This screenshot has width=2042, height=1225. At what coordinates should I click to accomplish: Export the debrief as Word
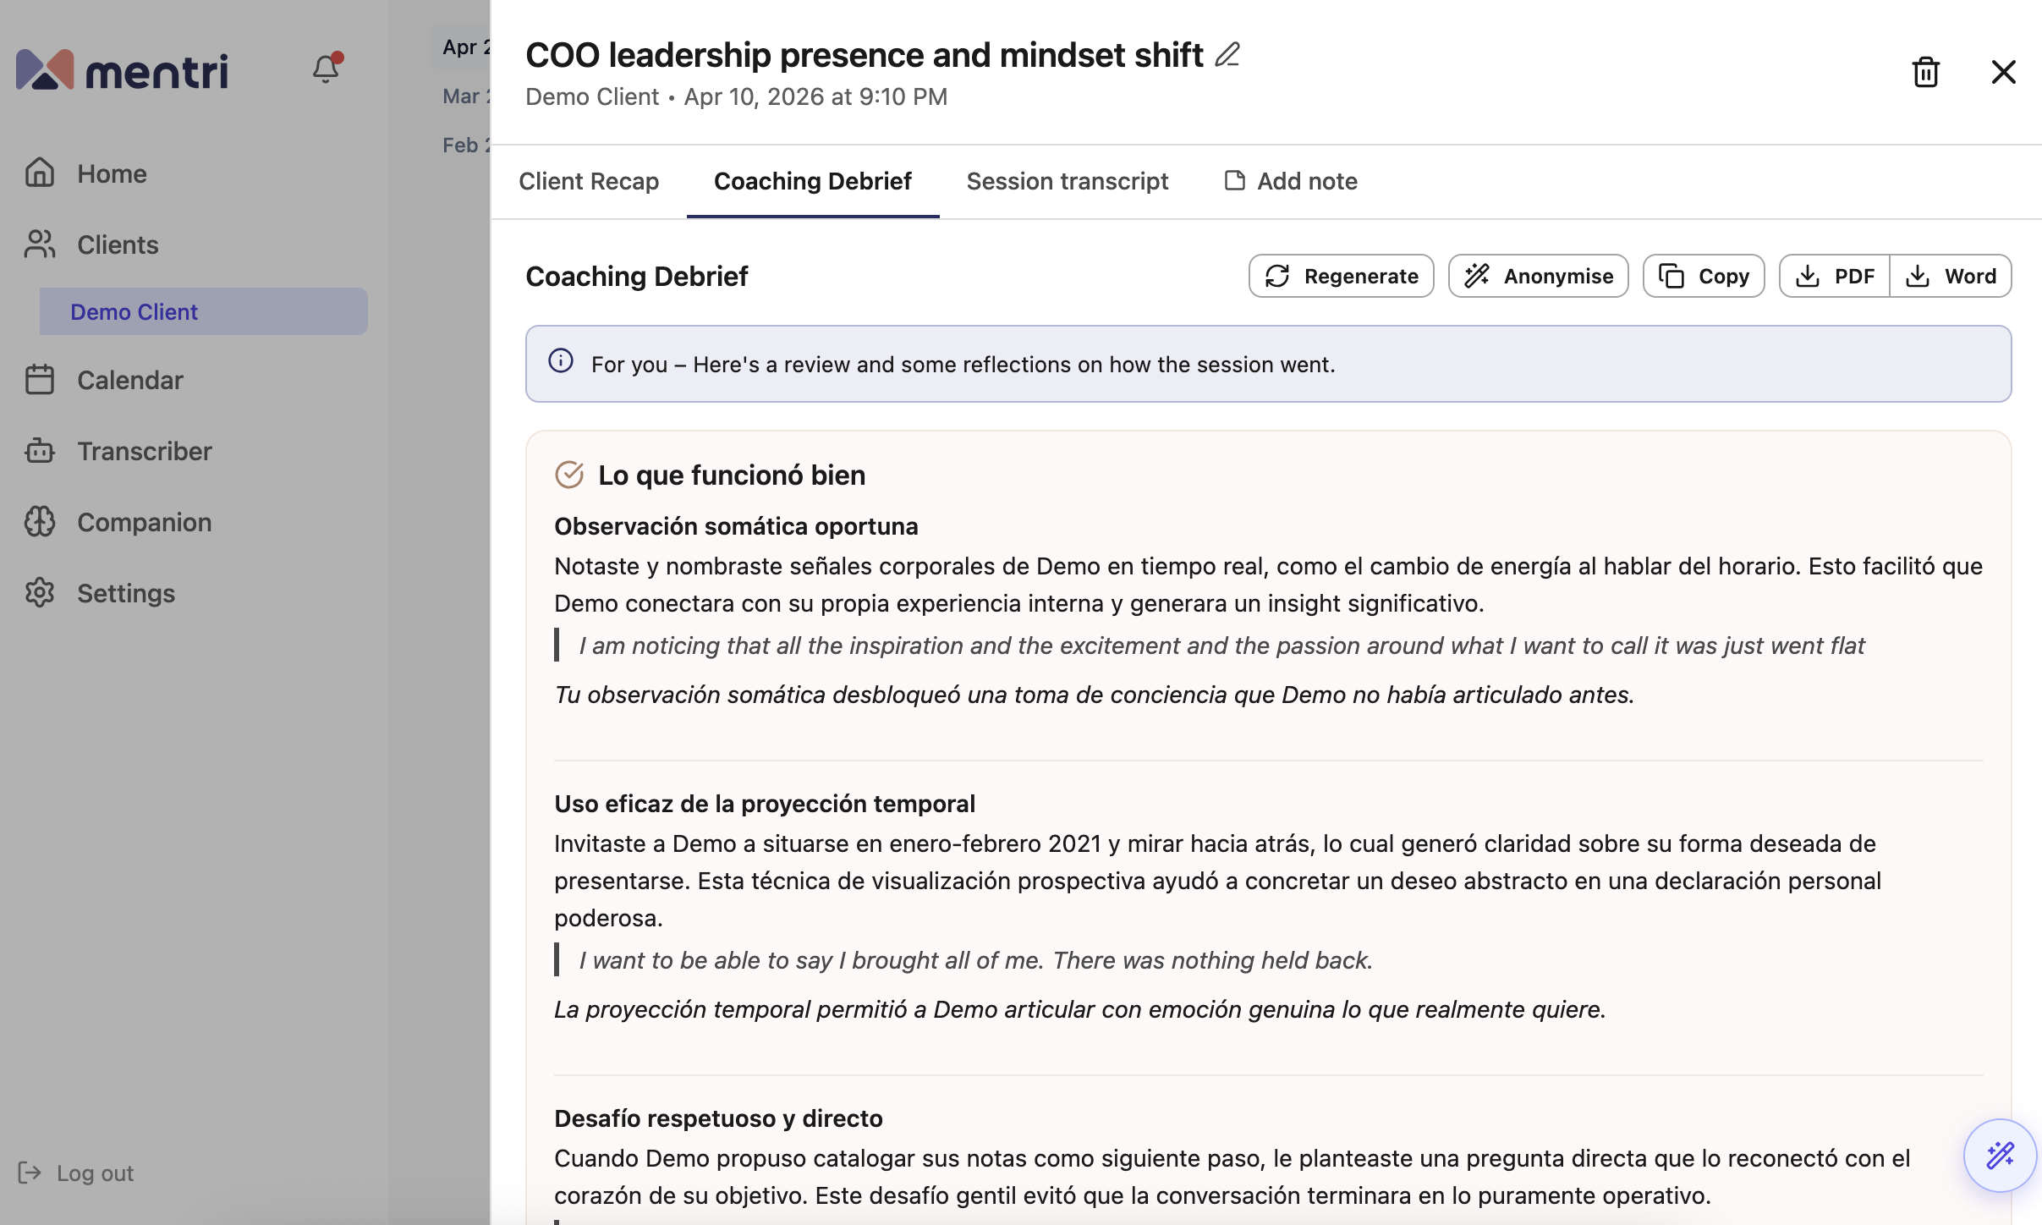tap(1951, 276)
